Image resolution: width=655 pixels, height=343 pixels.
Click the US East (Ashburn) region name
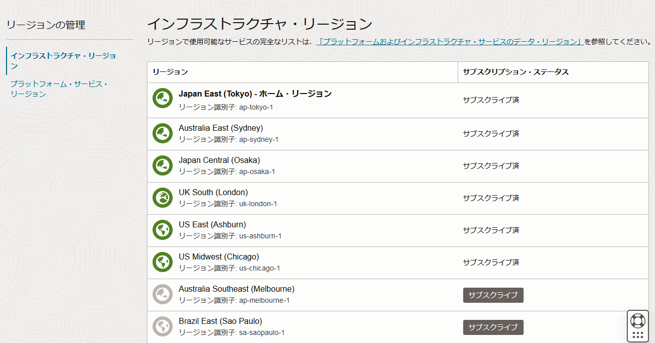click(212, 225)
